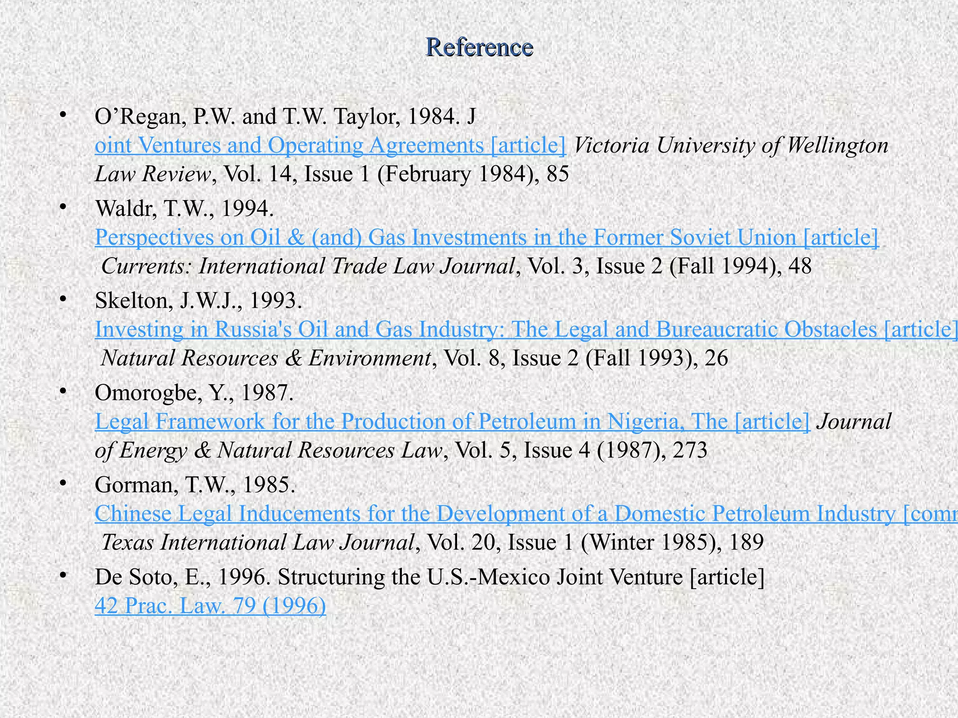Image resolution: width=958 pixels, height=718 pixels.
Task: Open the Perspectives on Oil & Gas Investments link
Action: click(x=487, y=237)
